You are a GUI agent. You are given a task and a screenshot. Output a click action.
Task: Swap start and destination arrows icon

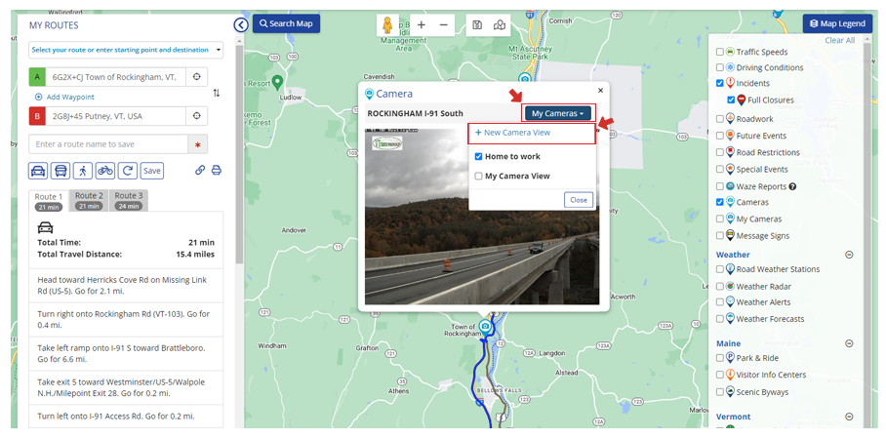pyautogui.click(x=217, y=94)
